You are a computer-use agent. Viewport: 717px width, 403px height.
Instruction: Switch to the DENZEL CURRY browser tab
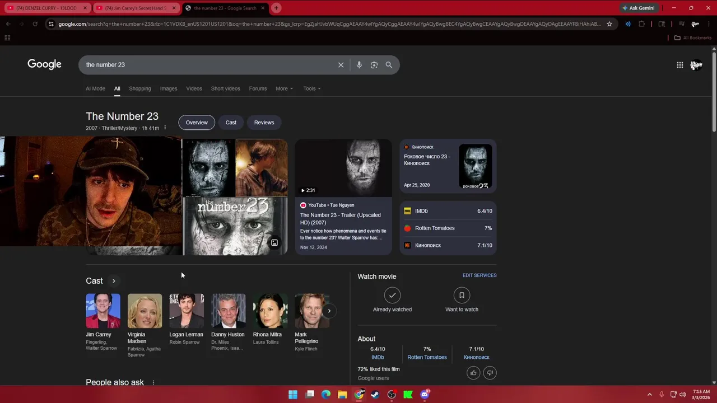47,8
